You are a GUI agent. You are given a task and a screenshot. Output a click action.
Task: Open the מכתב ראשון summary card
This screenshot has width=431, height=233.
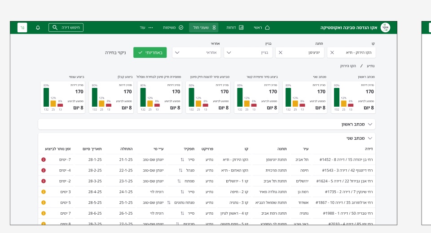tap(353, 97)
